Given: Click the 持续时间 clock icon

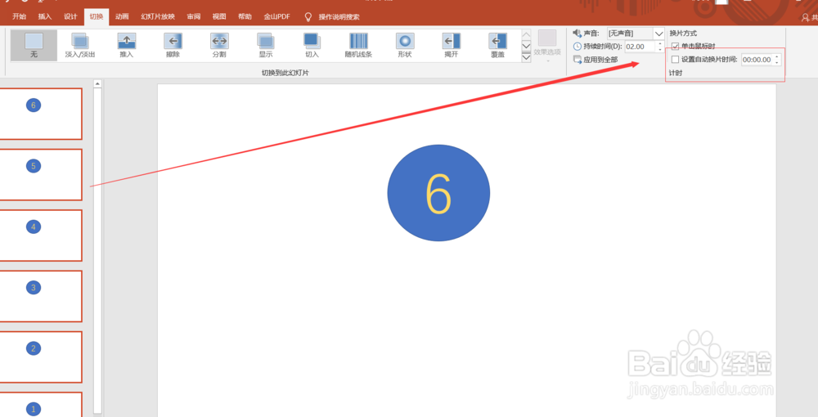Looking at the screenshot, I should [577, 47].
